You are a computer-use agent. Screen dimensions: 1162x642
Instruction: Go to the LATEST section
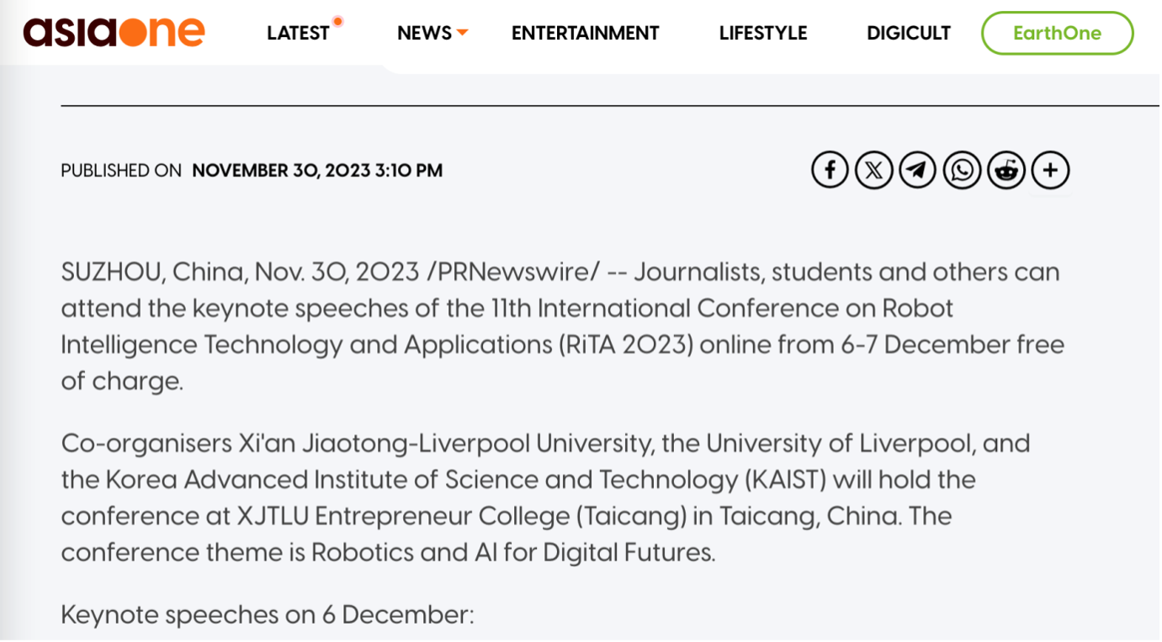(298, 33)
